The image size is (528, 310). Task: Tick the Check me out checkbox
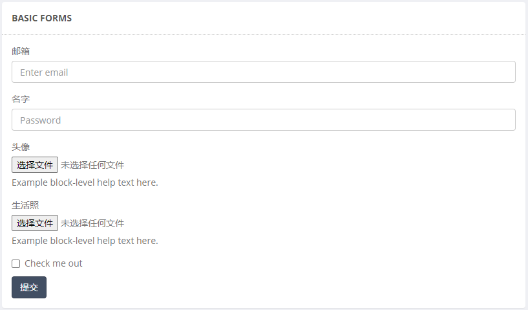click(16, 264)
